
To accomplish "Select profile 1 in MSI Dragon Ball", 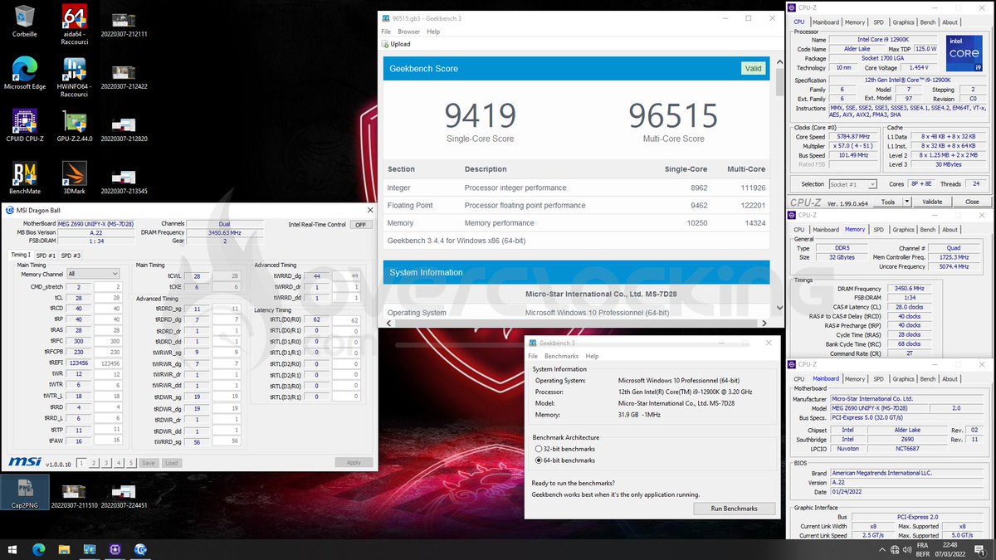I will (80, 462).
